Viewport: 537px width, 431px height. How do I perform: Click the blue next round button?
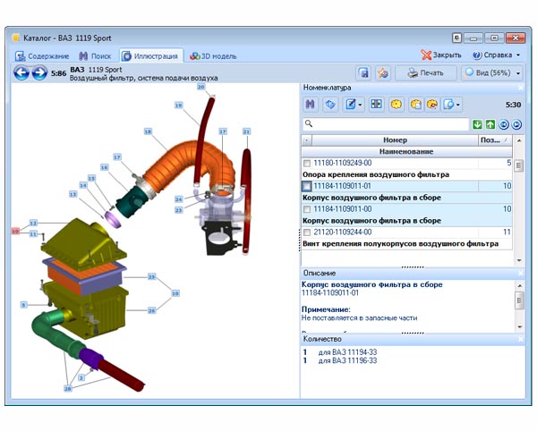pyautogui.click(x=516, y=124)
